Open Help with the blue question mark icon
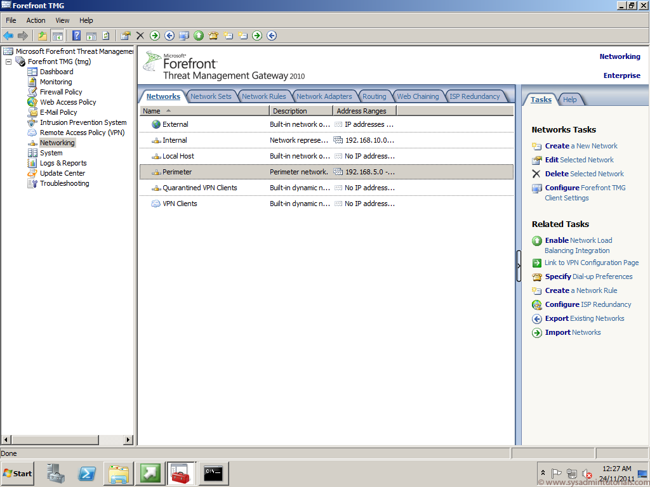Image resolution: width=650 pixels, height=487 pixels. [x=77, y=36]
